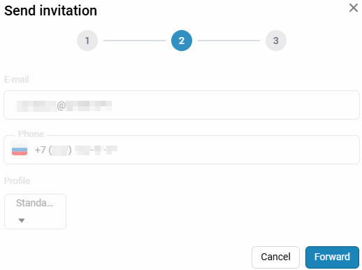Click the Cancel button
The height and width of the screenshot is (270, 362).
275,257
